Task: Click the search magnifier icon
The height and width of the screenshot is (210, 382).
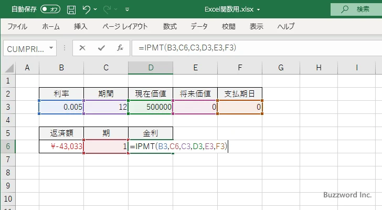Action: tap(345, 9)
